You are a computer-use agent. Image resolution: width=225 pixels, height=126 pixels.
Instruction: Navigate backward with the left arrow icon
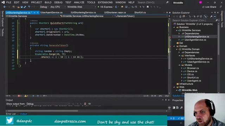33,96
